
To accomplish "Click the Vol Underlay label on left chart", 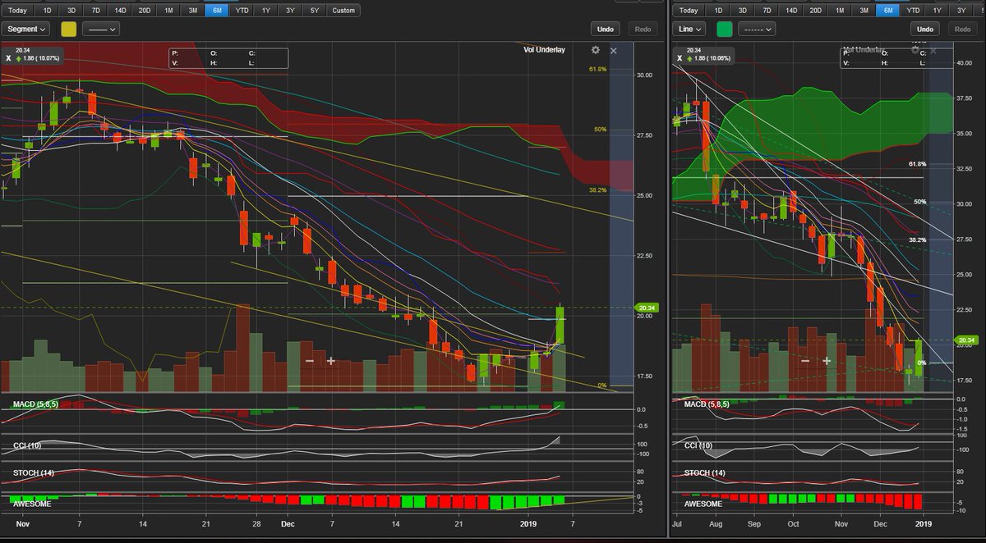I will 544,50.
